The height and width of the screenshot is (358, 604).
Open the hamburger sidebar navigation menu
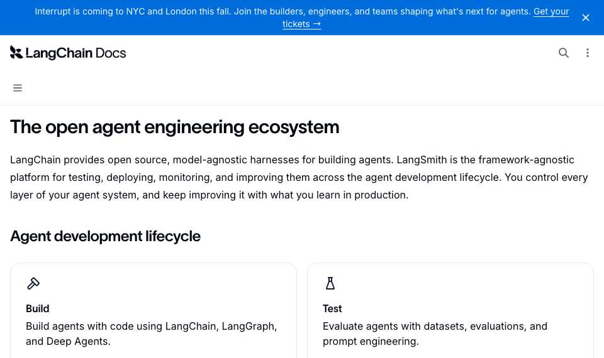click(18, 88)
